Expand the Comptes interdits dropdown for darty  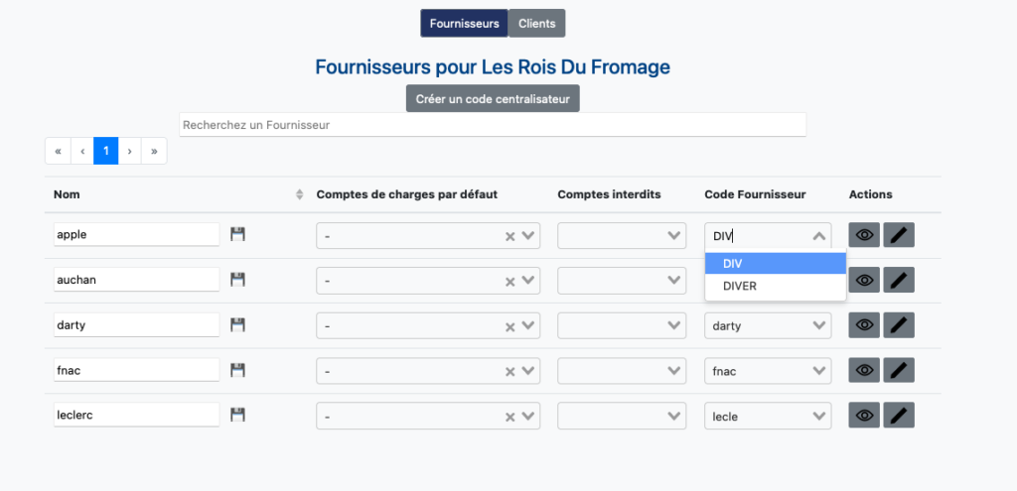click(x=622, y=325)
